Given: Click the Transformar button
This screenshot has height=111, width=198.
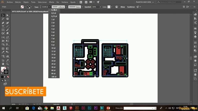Looking at the screenshot, I should pyautogui.click(x=131, y=7).
